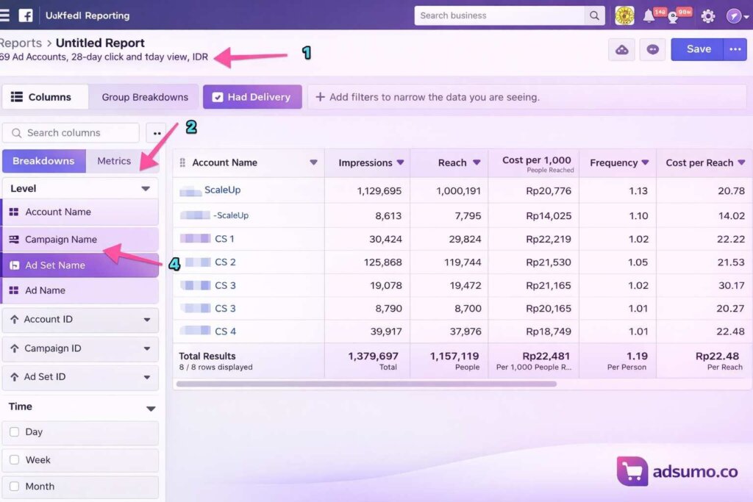Click the Facebook logo icon
Screen dimensions: 753x502
point(26,15)
